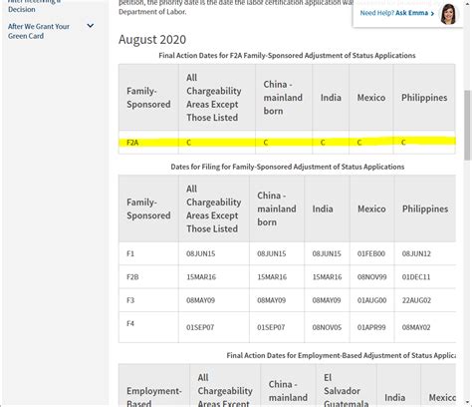
Task: Click Dates for Filing Family-Sponsored table title
Action: (x=288, y=167)
